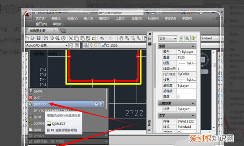The image size is (244, 146).
Task: Open the 格式(O) menu
Action: pyautogui.click(x=104, y=19)
